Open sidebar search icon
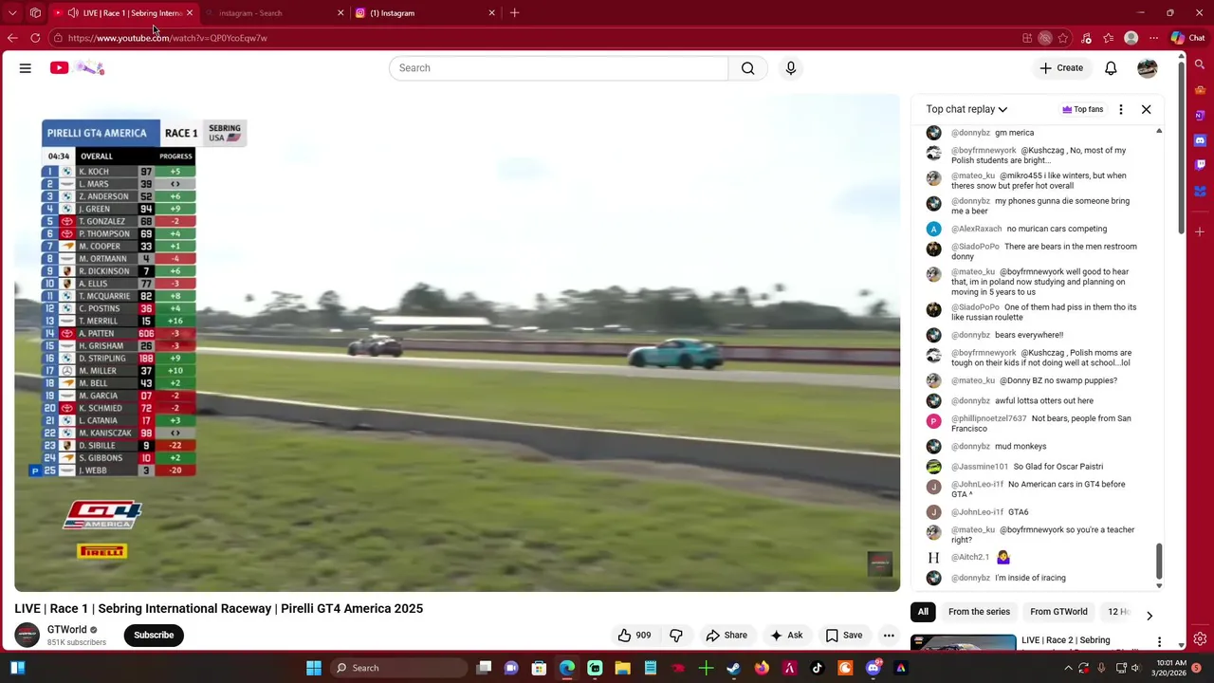 (1200, 65)
